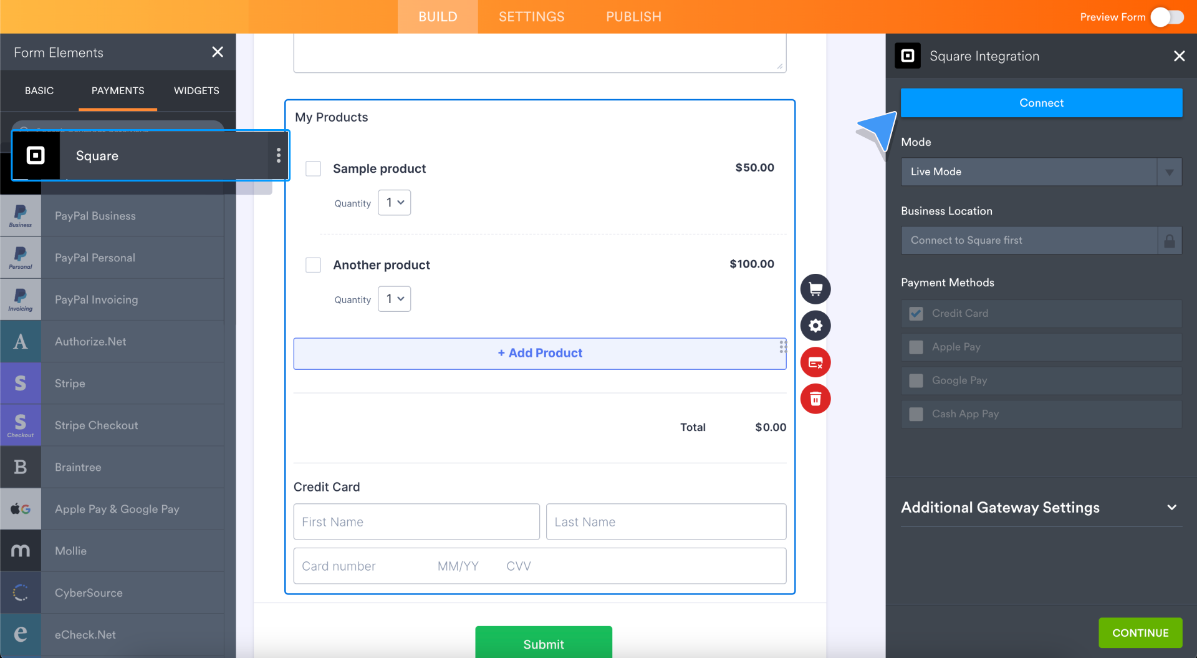Image resolution: width=1197 pixels, height=658 pixels.
Task: Click the "$100.00" price text
Action: pos(752,264)
